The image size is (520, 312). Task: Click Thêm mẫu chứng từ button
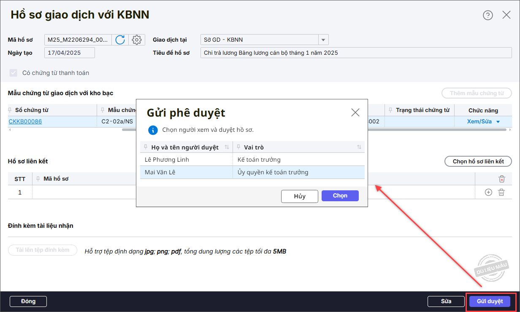(477, 93)
